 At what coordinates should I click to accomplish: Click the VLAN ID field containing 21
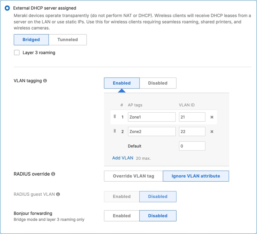[x=192, y=117]
